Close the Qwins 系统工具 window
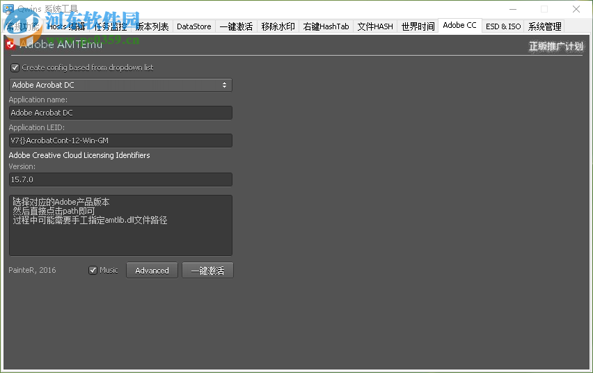This screenshot has height=373, width=593. tap(576, 9)
